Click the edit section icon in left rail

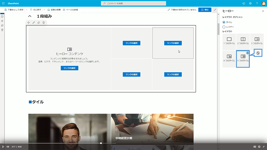pyautogui.click(x=2, y=17)
